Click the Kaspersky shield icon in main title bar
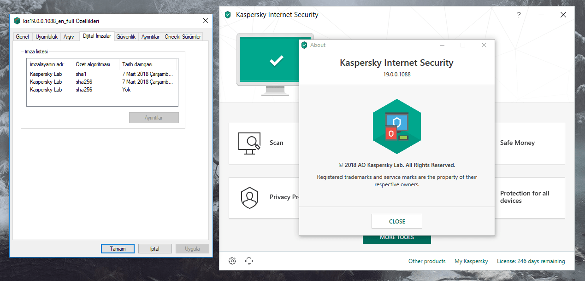The width and height of the screenshot is (585, 281). point(228,15)
